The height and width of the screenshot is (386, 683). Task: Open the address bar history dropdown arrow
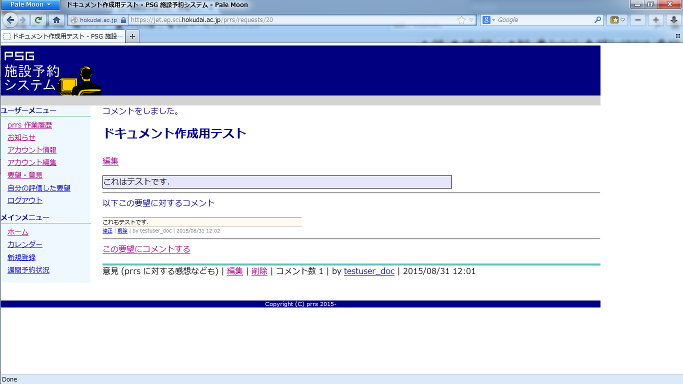[x=471, y=20]
